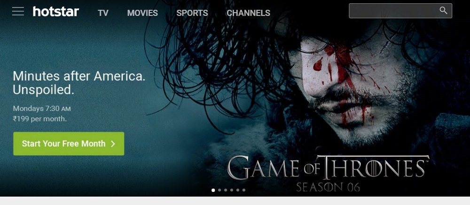Select the first active carousel dot
Viewport: 470px width, 205px height.
[x=213, y=190]
